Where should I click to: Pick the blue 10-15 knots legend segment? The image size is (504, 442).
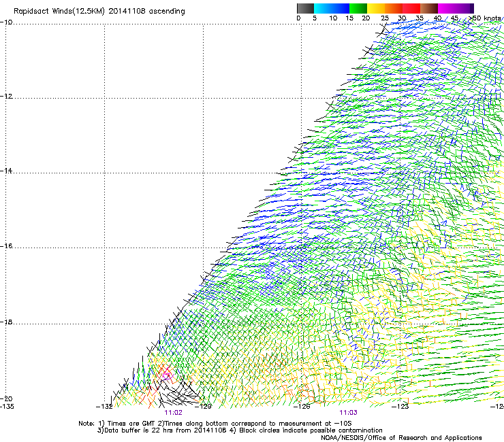(x=341, y=8)
